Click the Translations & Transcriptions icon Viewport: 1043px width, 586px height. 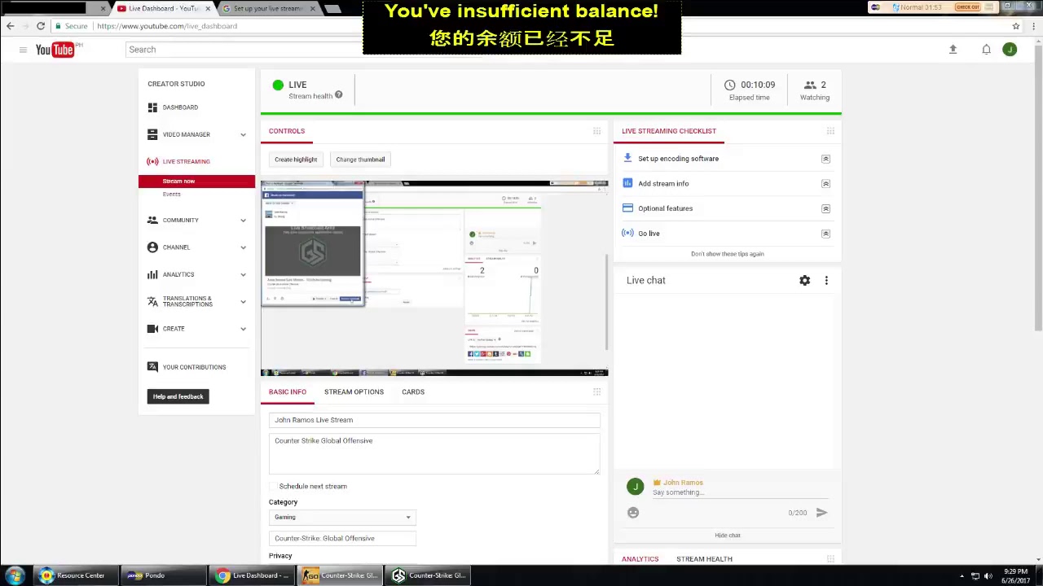coord(152,301)
